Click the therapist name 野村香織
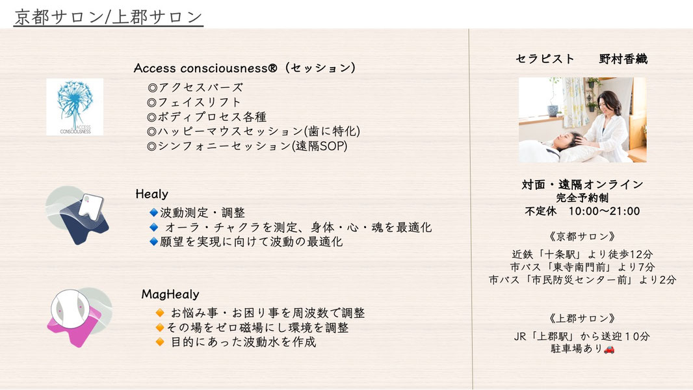This screenshot has width=693, height=390. (623, 59)
